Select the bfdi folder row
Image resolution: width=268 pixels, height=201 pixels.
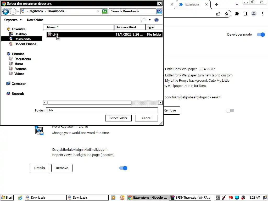coord(104,34)
